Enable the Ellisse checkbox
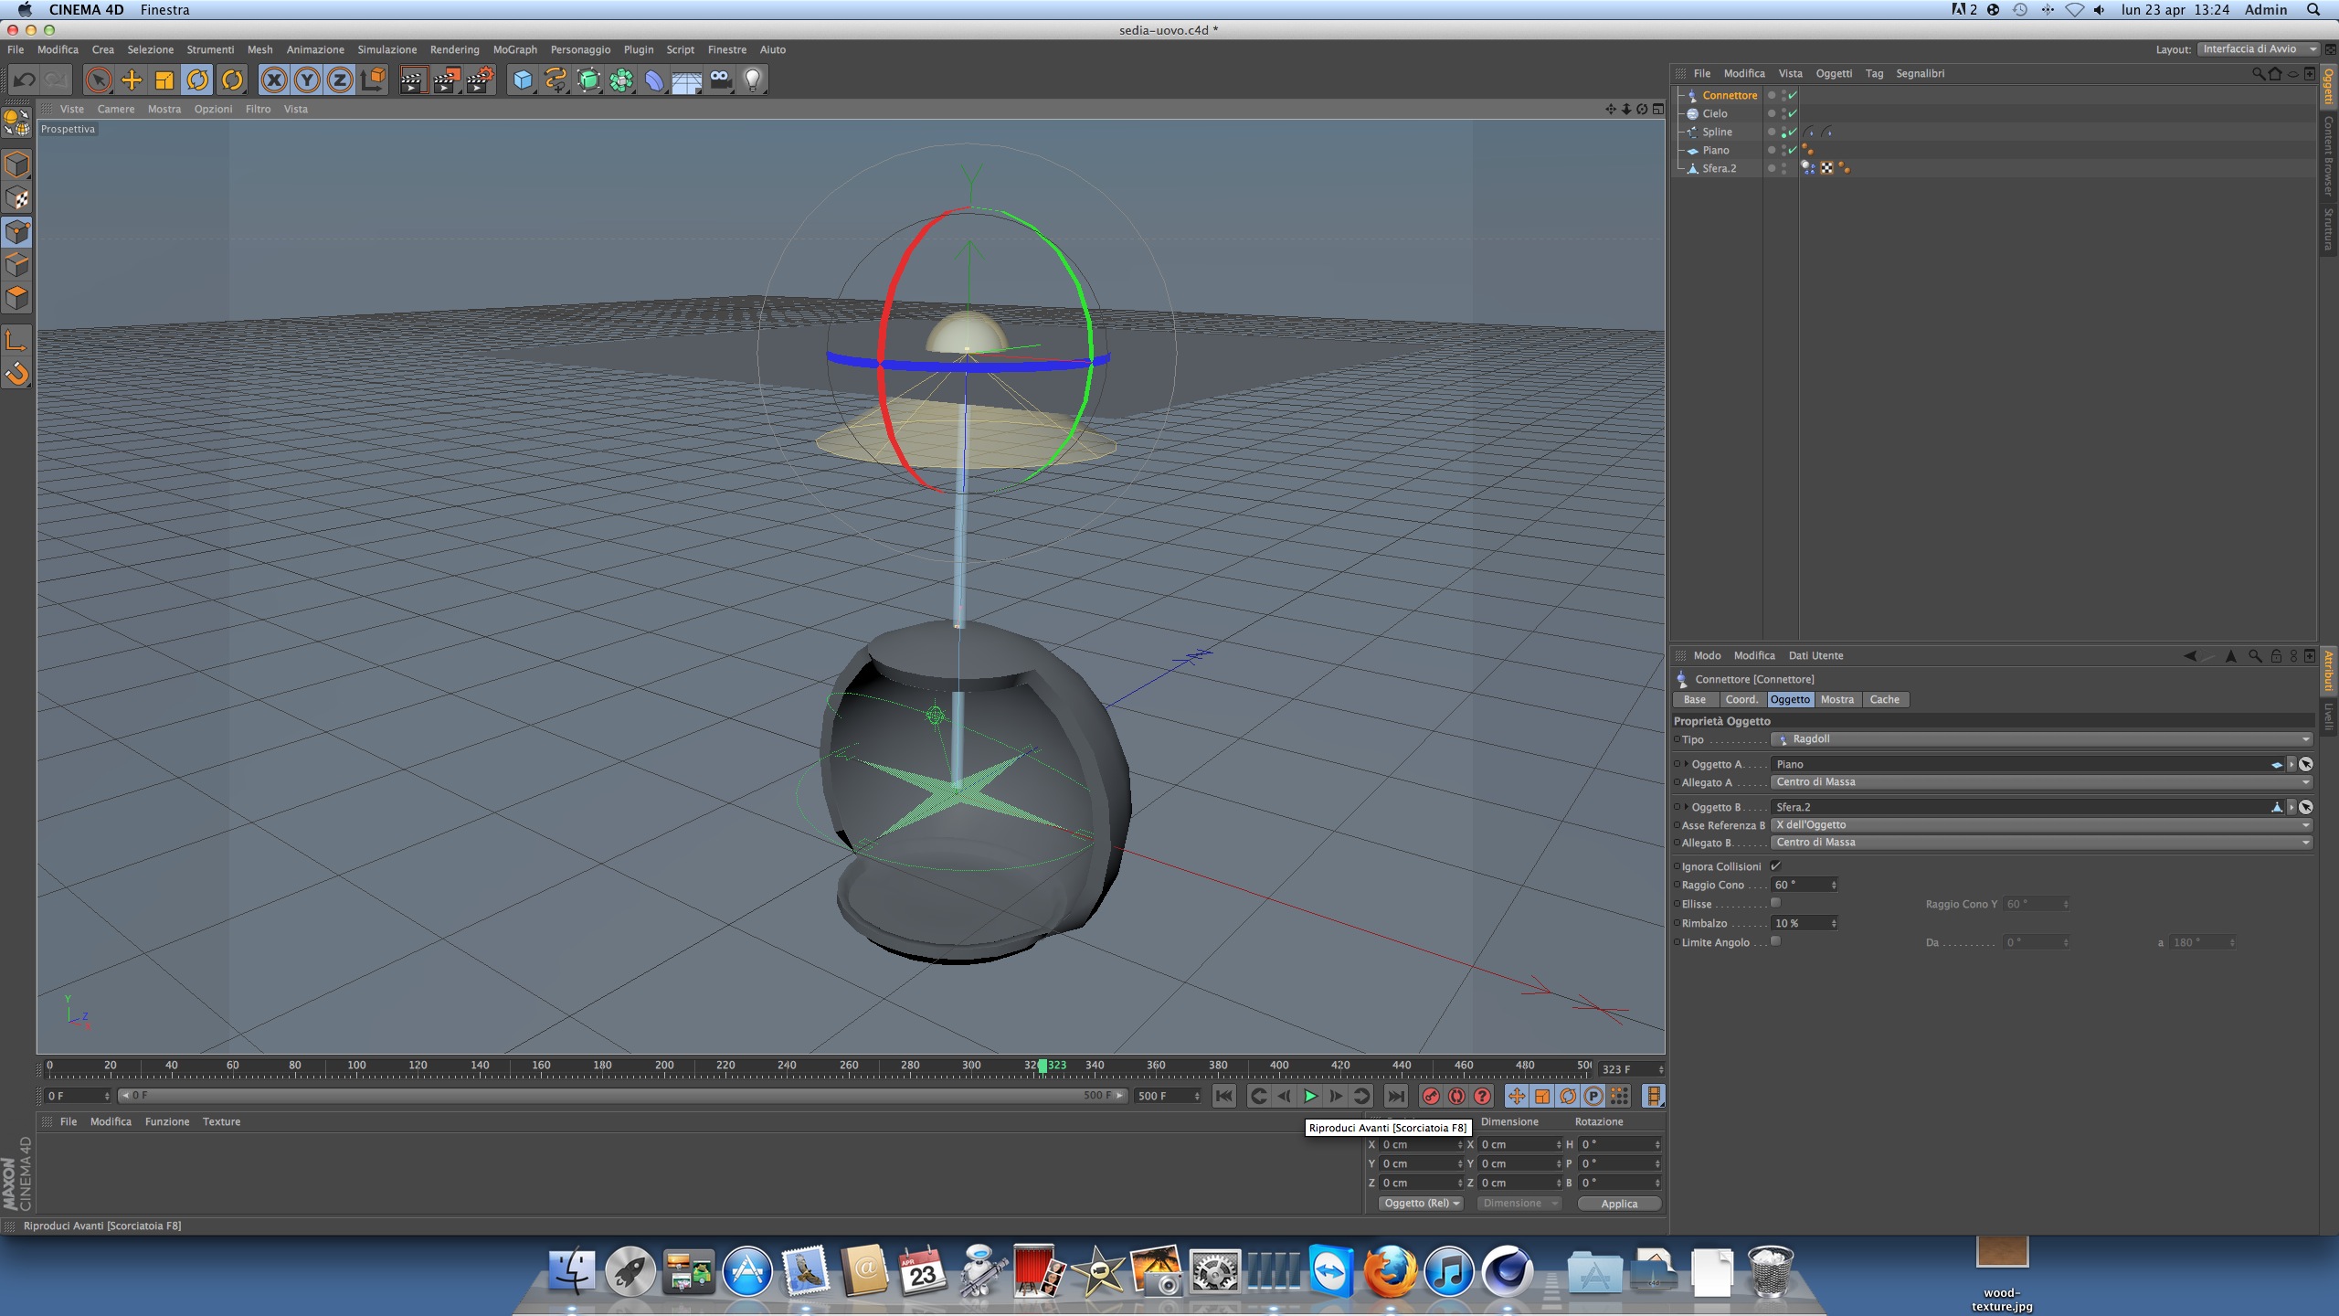Viewport: 2339px width, 1316px height. pyautogui.click(x=1775, y=903)
